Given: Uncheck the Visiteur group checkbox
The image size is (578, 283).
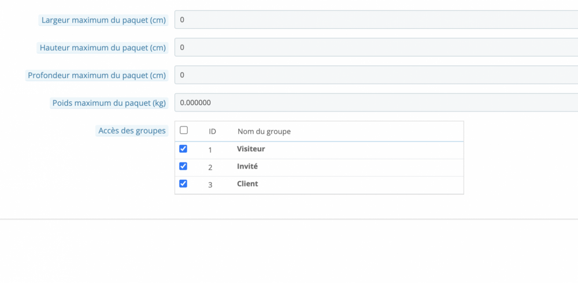Looking at the screenshot, I should 183,148.
